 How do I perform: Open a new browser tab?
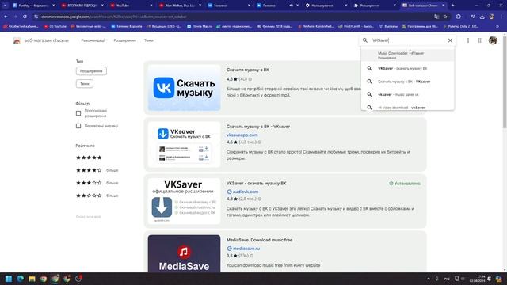pyautogui.click(x=452, y=6)
